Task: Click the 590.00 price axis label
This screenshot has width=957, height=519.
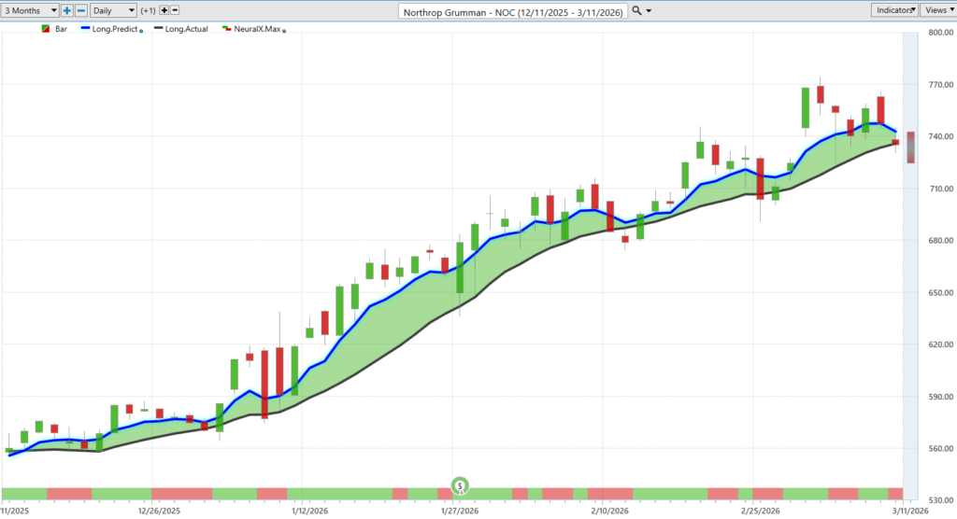Action: (x=940, y=397)
